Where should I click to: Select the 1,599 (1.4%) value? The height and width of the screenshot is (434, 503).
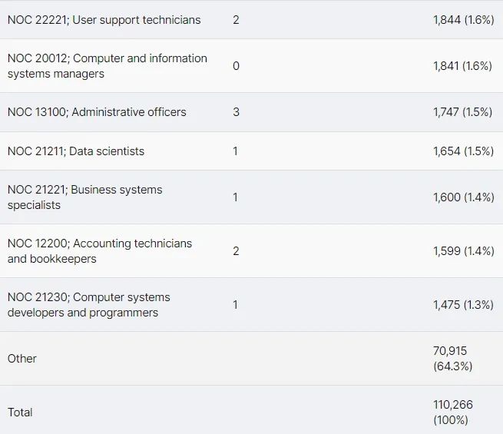(463, 251)
